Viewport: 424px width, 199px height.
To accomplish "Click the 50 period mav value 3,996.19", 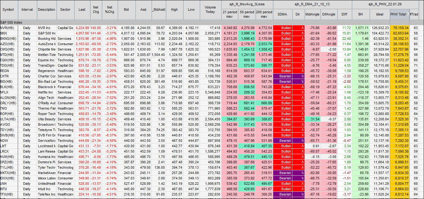I will pyautogui.click(x=247, y=33).
